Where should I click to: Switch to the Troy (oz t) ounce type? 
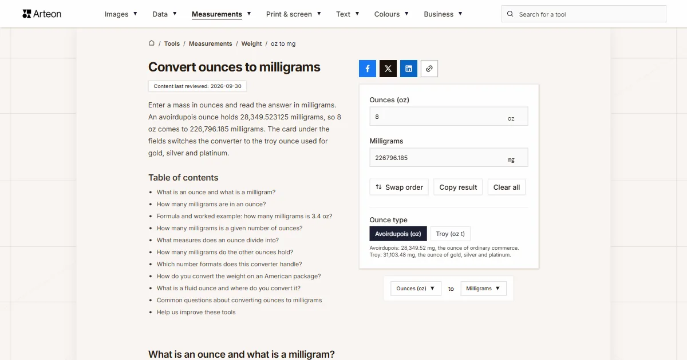click(x=451, y=234)
